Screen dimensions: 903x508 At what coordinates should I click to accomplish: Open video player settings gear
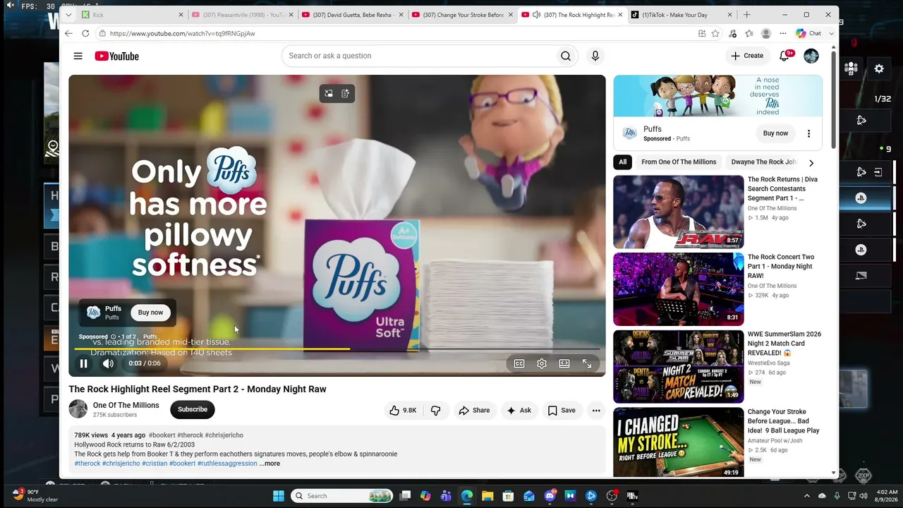point(542,363)
